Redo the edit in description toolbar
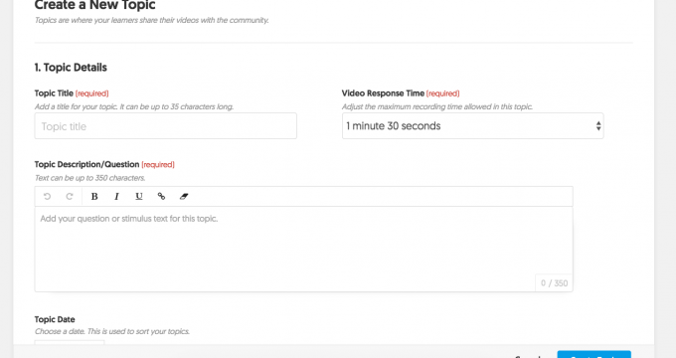Screen dimensions: 676x358 (70, 196)
